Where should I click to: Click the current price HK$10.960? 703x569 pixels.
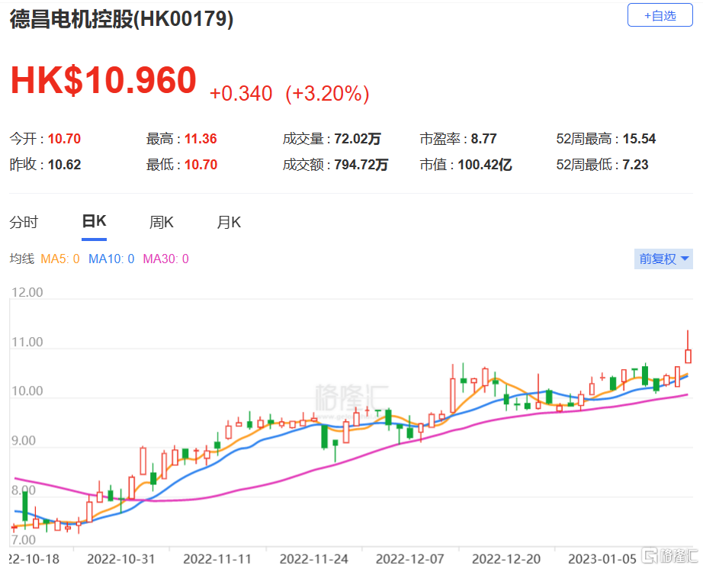click(x=104, y=80)
